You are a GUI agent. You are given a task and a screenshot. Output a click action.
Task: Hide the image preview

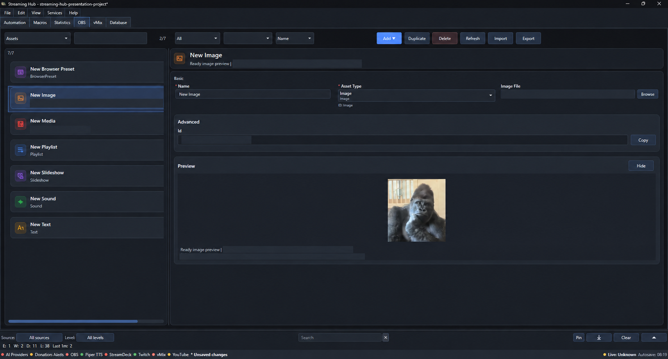[641, 166]
